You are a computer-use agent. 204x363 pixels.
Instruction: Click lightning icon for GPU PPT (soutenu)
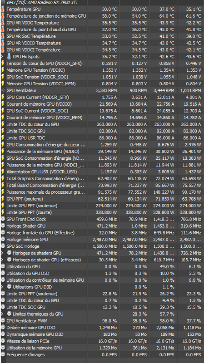coord(3,199)
